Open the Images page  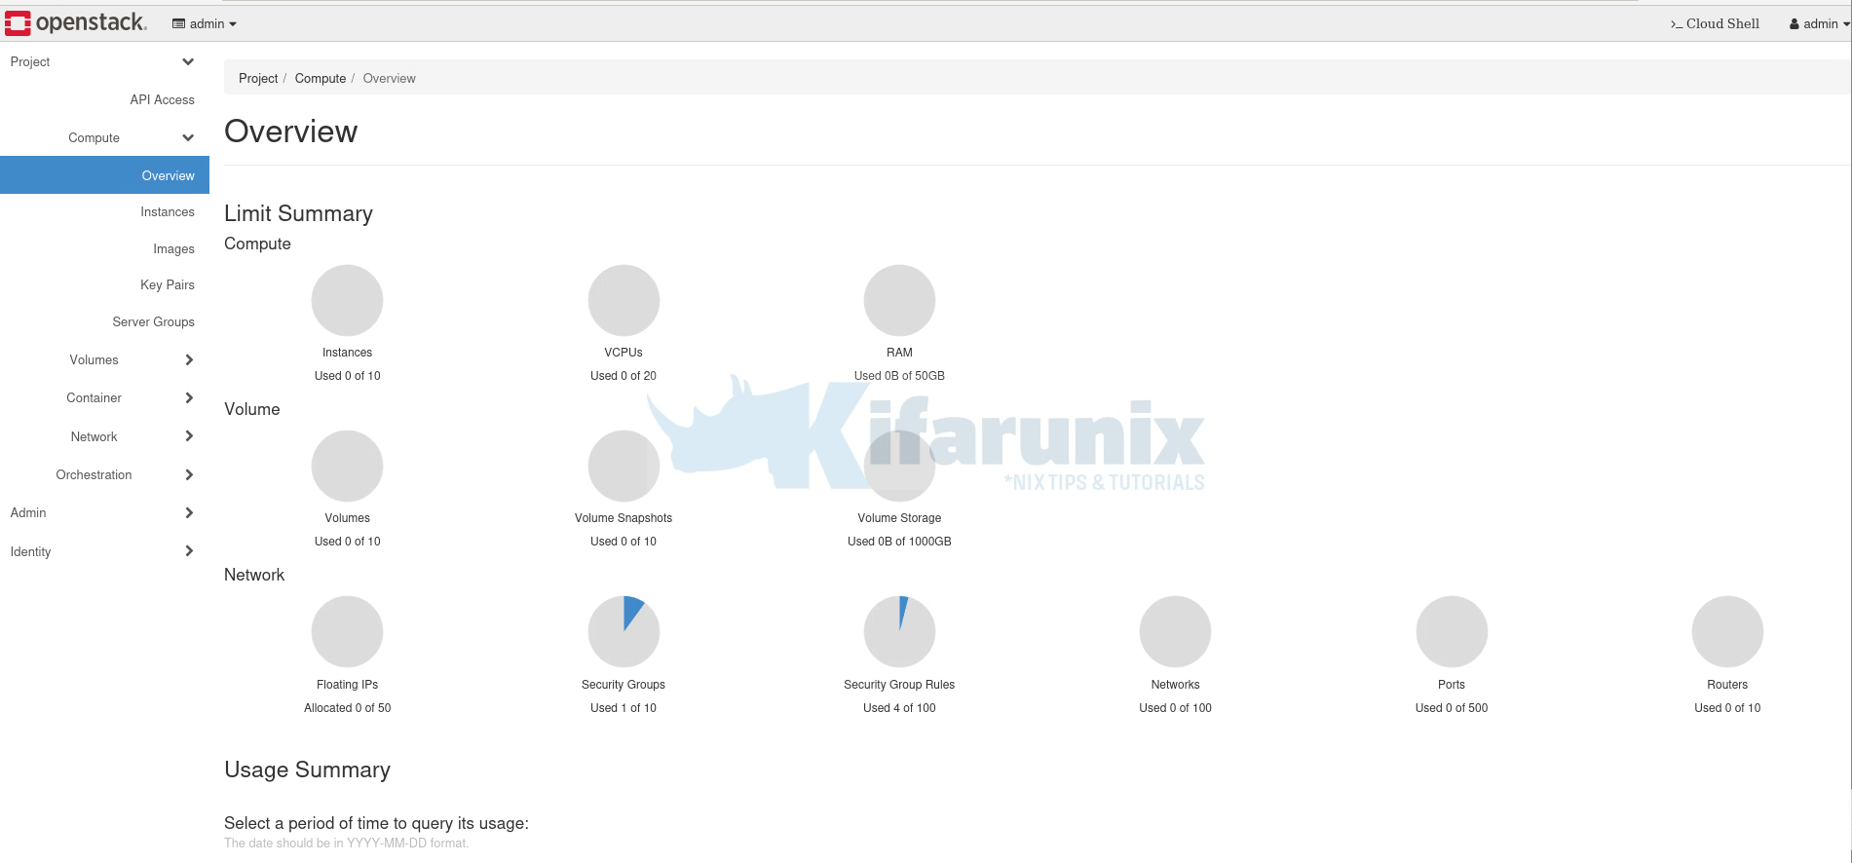pos(173,248)
